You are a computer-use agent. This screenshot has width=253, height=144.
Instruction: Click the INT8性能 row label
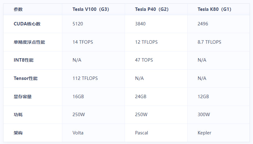[23, 60]
